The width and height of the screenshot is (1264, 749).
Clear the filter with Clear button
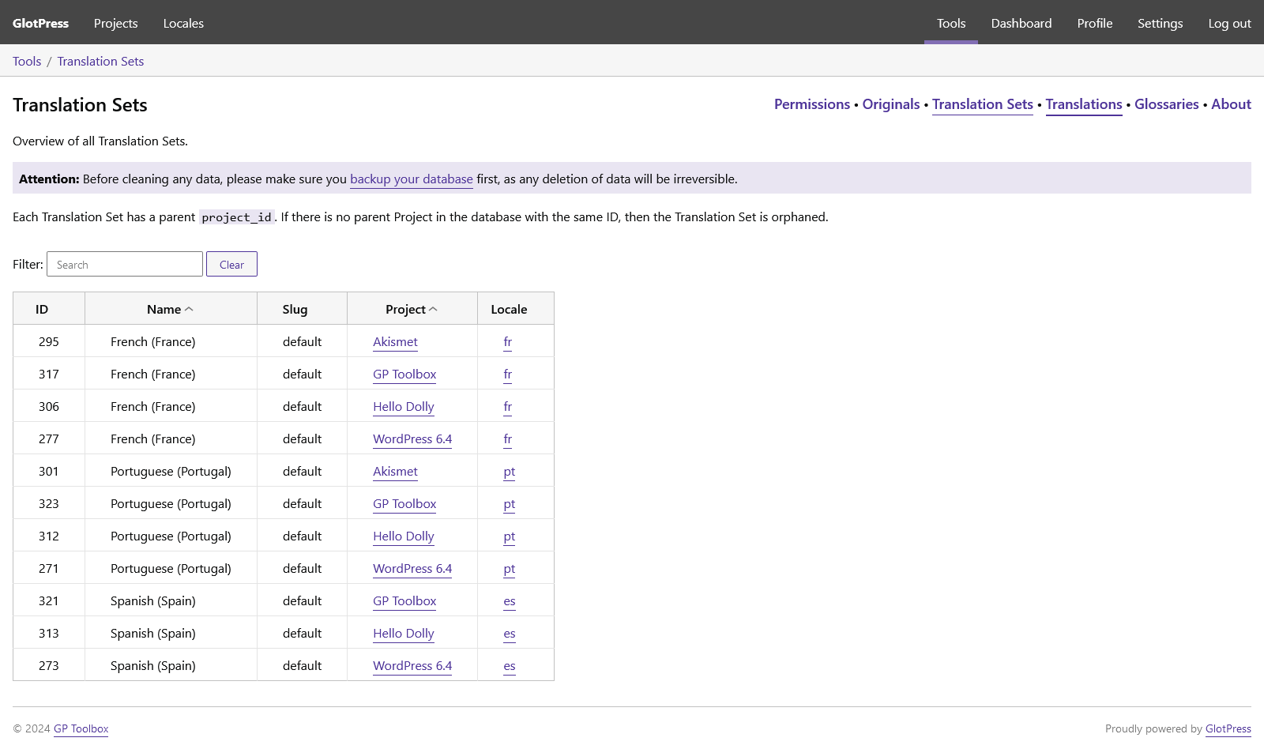tap(231, 264)
